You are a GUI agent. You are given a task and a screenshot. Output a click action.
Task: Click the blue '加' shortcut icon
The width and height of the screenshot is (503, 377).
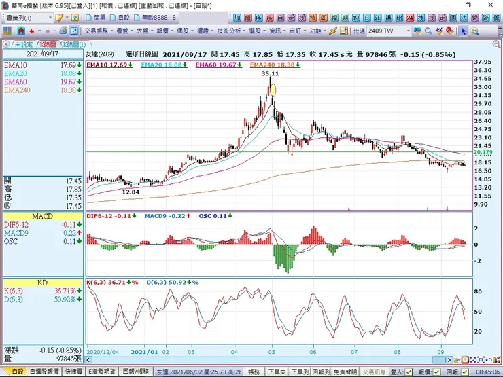coord(237,17)
